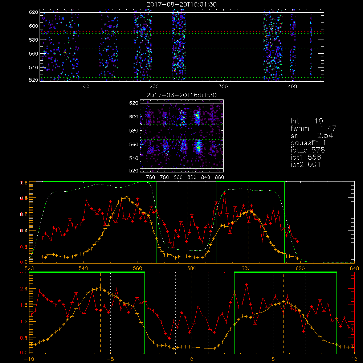The width and height of the screenshot is (363, 363).
Task: Click the 'sn 2.54' value
Action: click(x=311, y=135)
